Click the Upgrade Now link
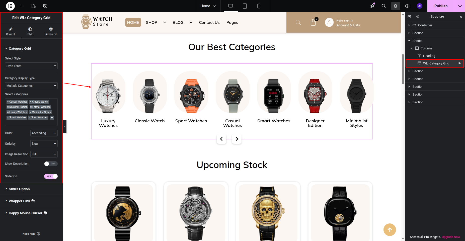Screen dimensions: 465x241 pyautogui.click(x=451, y=237)
